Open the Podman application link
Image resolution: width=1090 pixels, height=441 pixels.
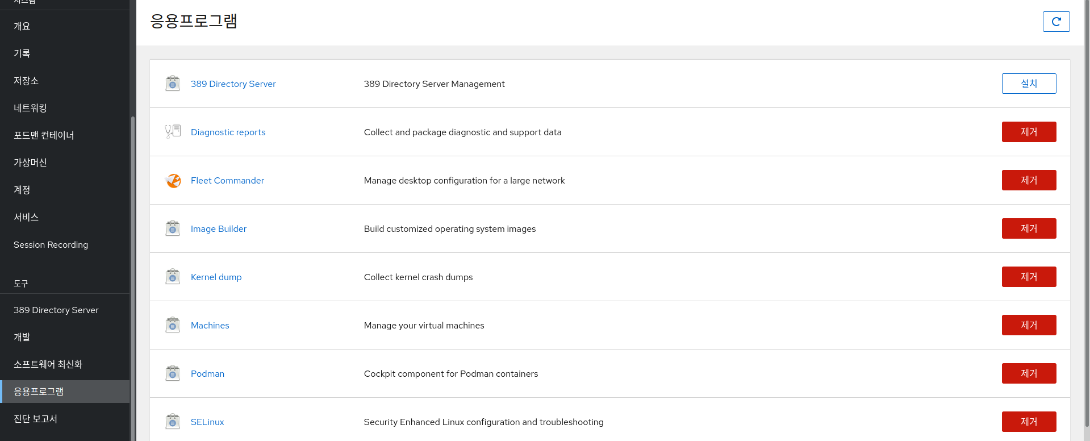tap(207, 373)
